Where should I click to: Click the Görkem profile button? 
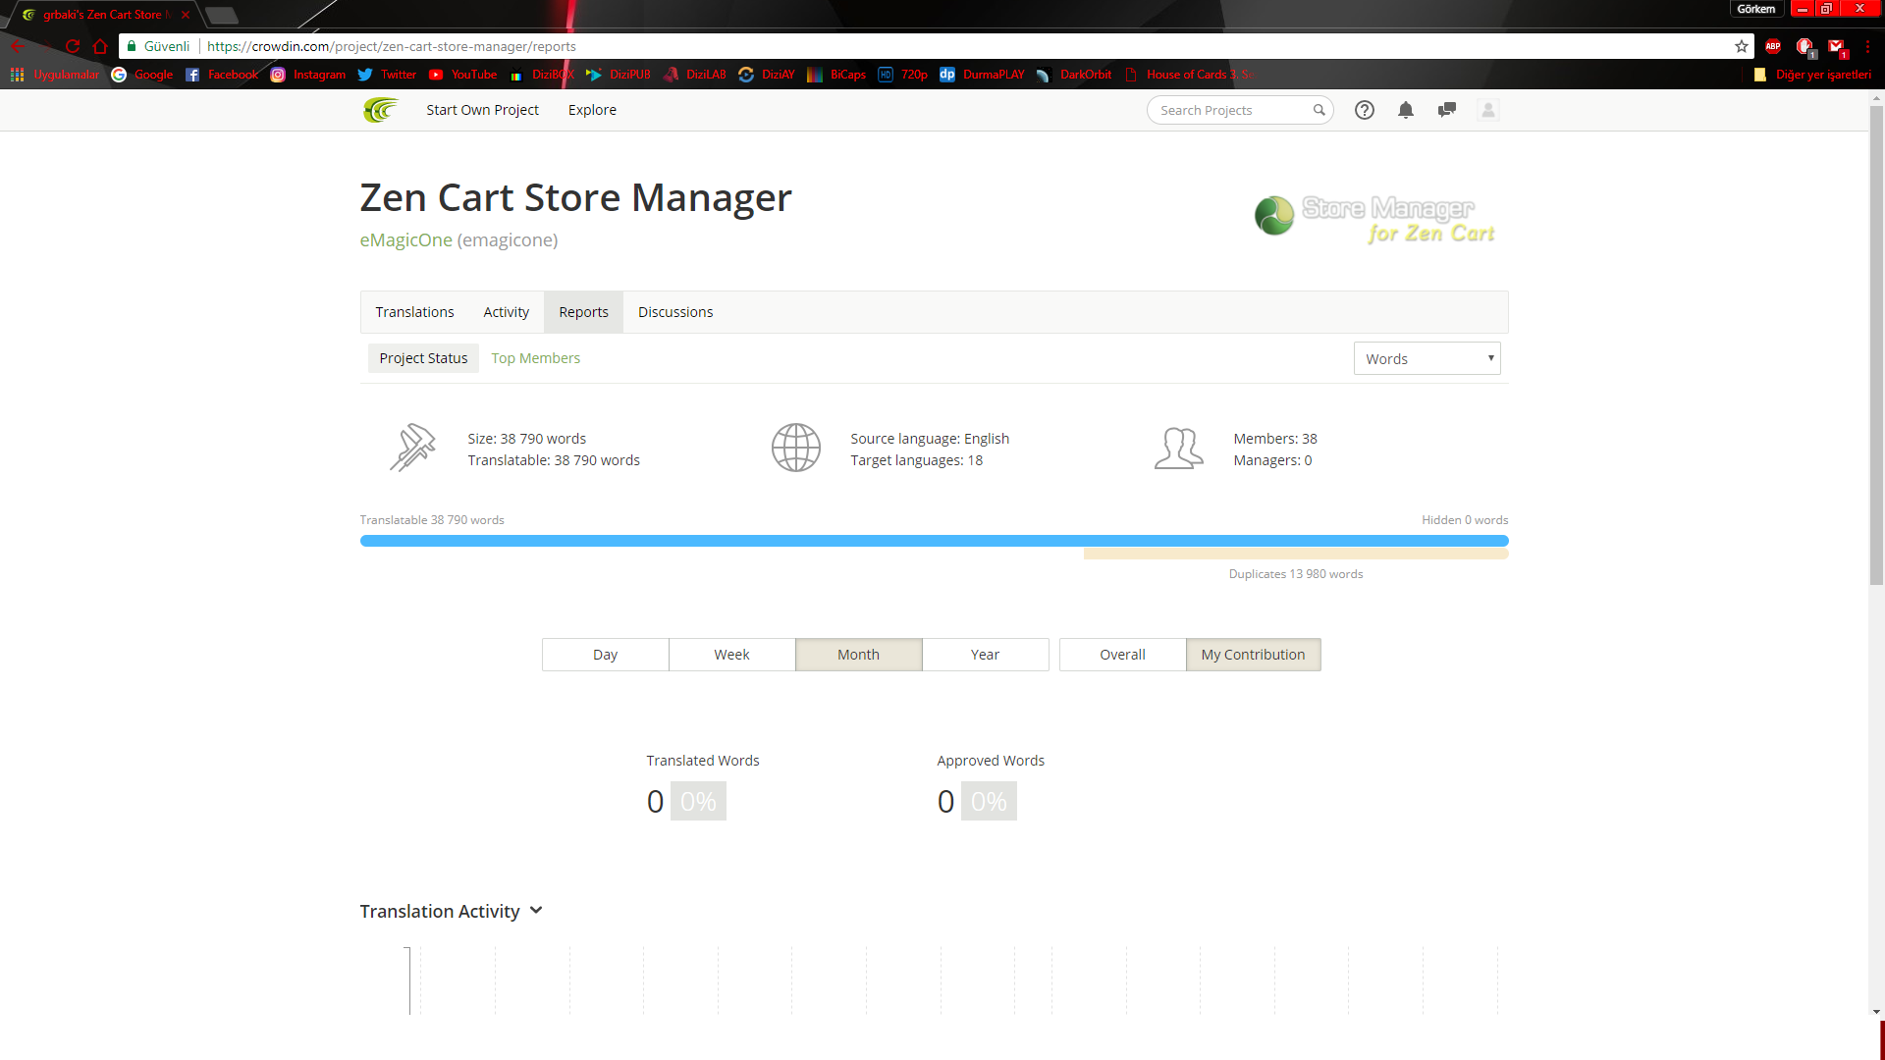coord(1755,9)
